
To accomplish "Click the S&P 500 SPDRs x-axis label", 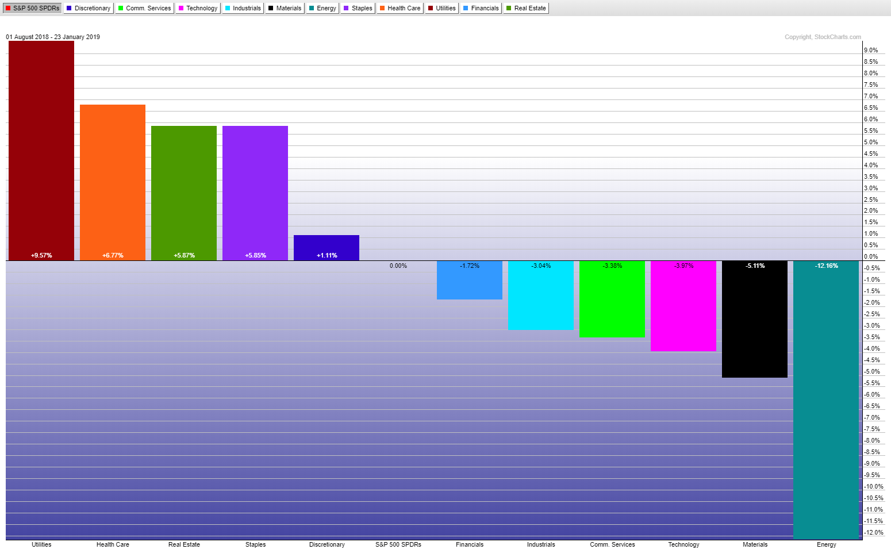I will click(x=398, y=544).
